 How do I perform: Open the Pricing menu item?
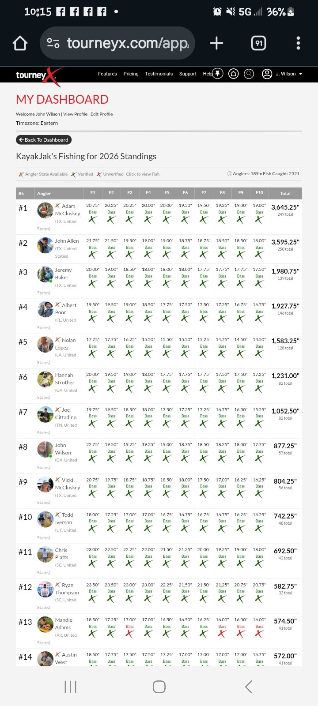(x=131, y=74)
